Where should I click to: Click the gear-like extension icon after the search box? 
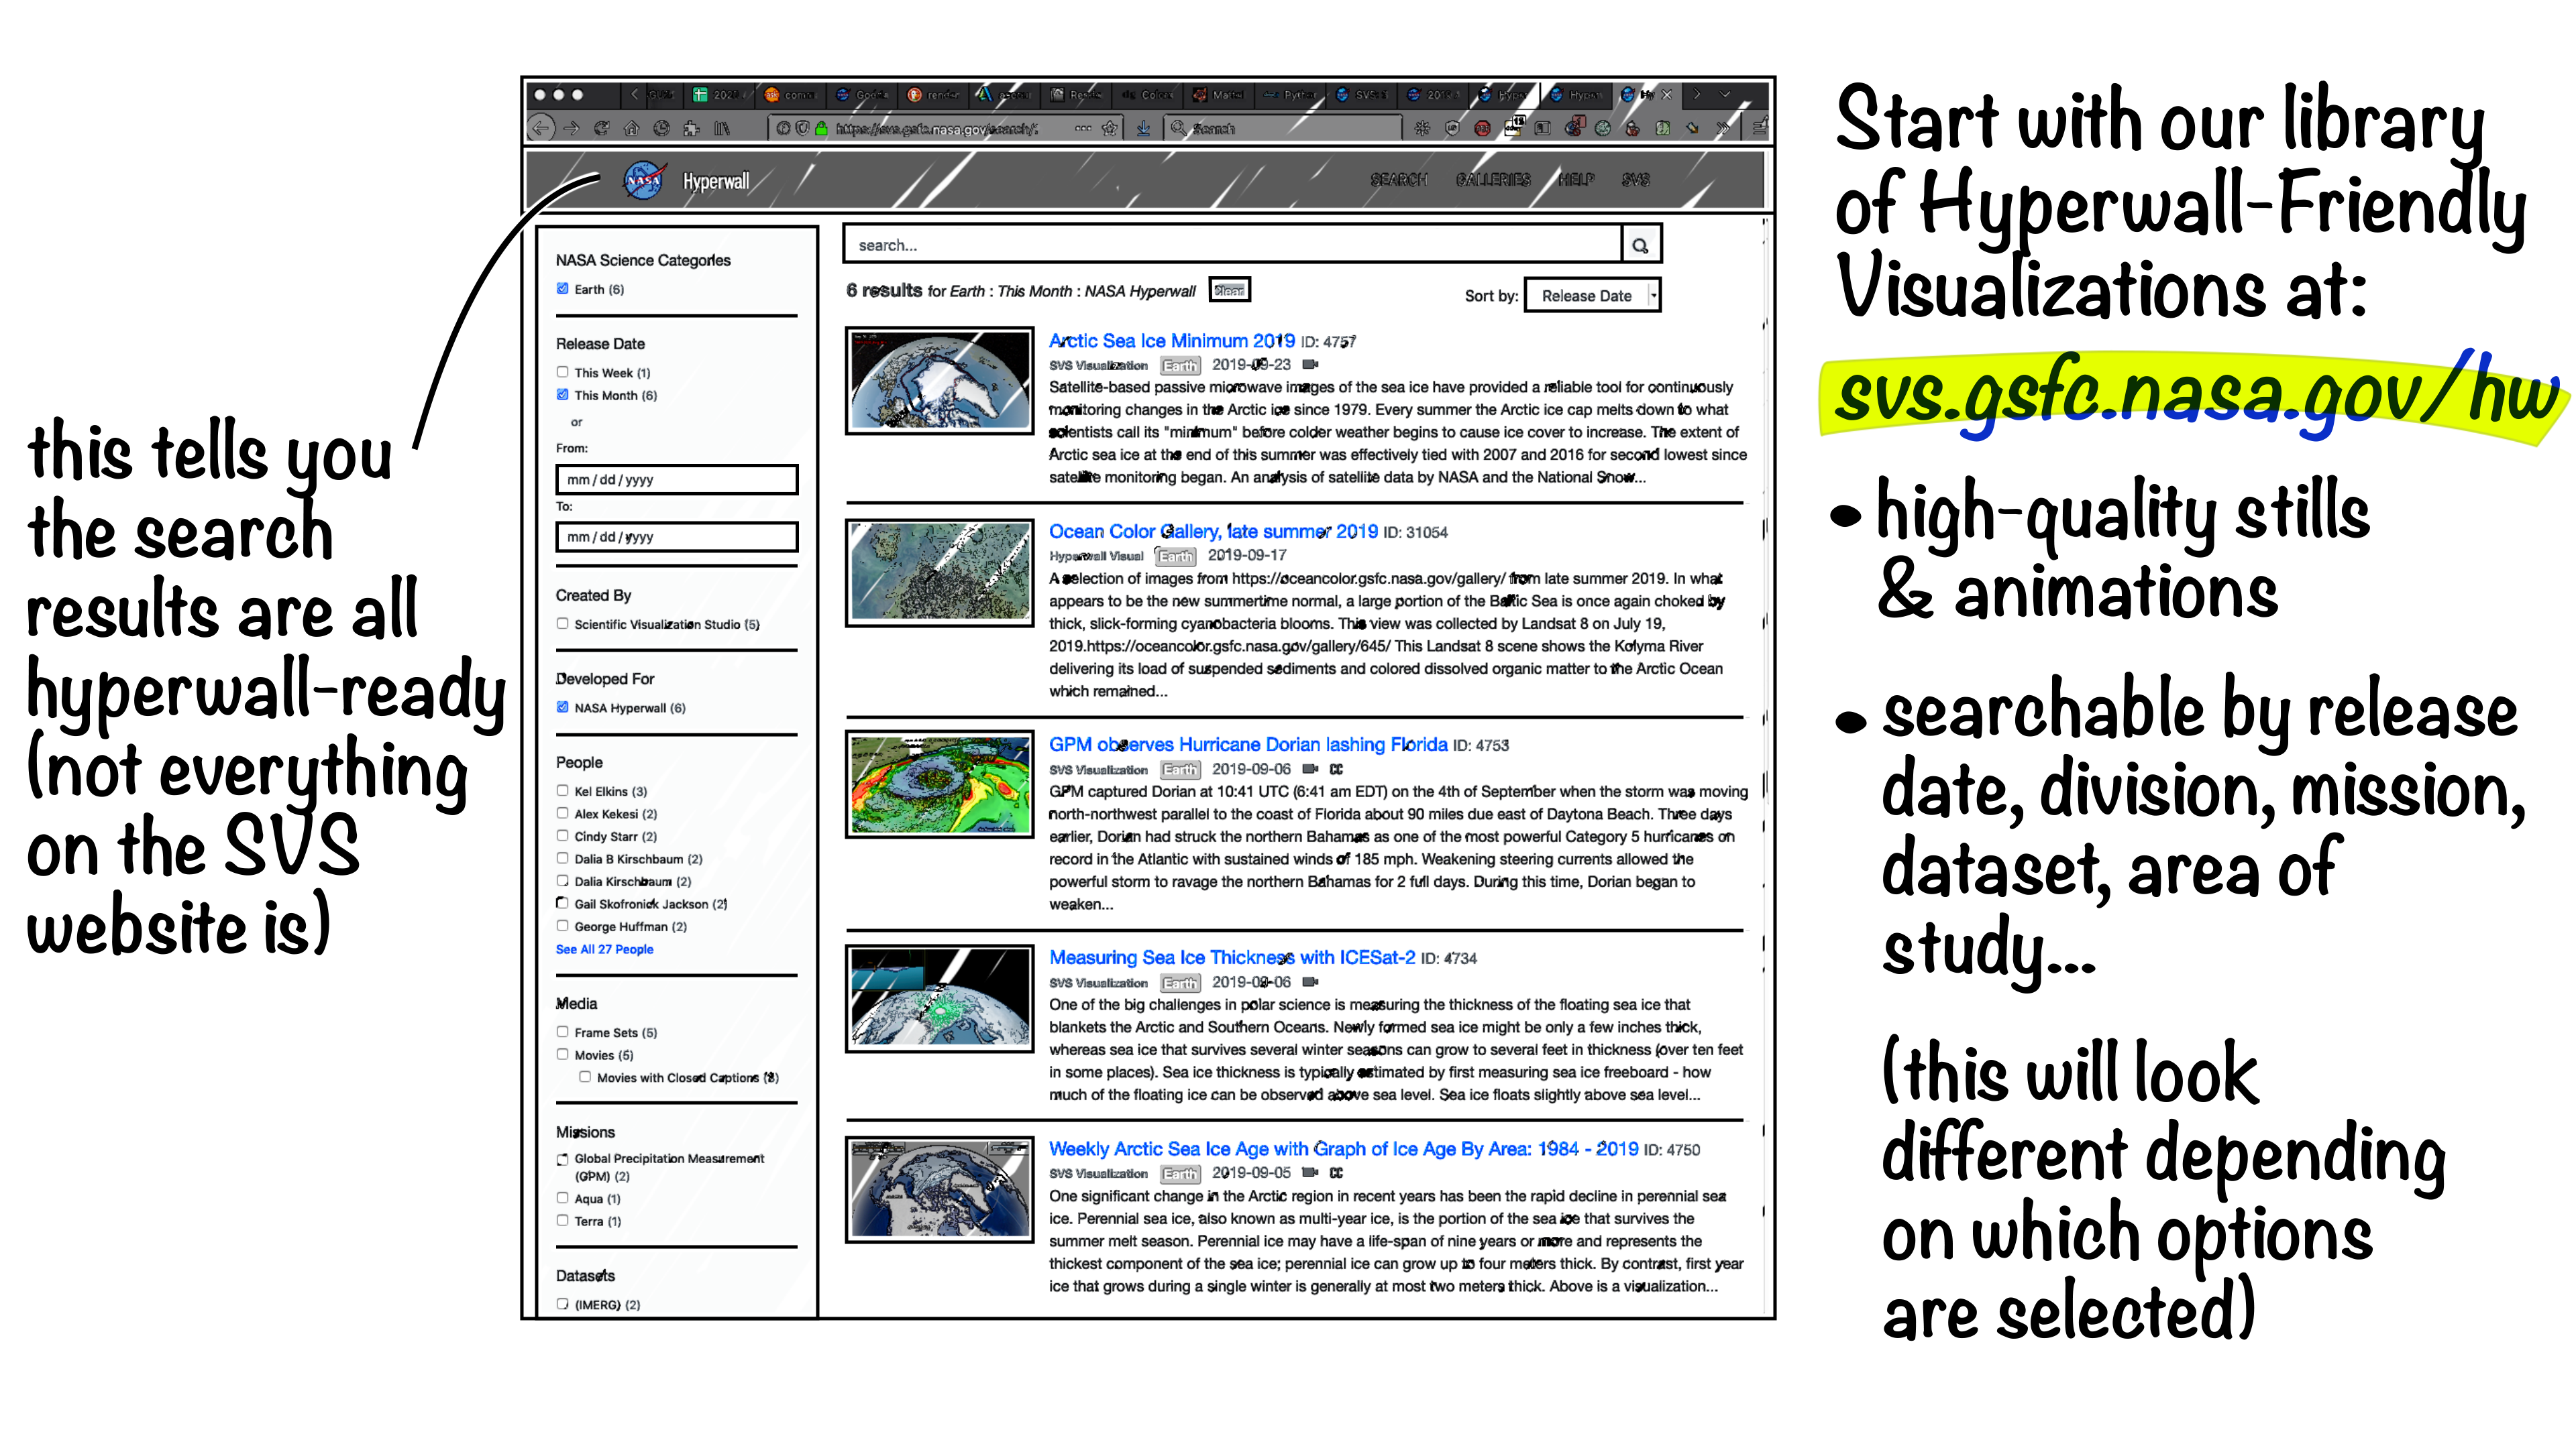click(1422, 128)
